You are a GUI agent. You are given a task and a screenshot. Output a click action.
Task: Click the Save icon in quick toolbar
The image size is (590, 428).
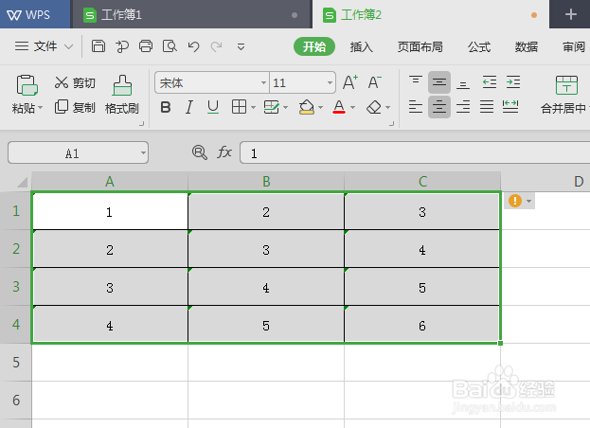tap(98, 46)
